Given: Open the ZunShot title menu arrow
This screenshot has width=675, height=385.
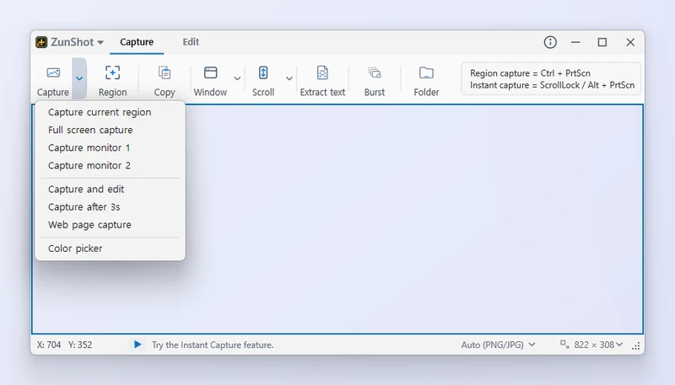Looking at the screenshot, I should 100,42.
